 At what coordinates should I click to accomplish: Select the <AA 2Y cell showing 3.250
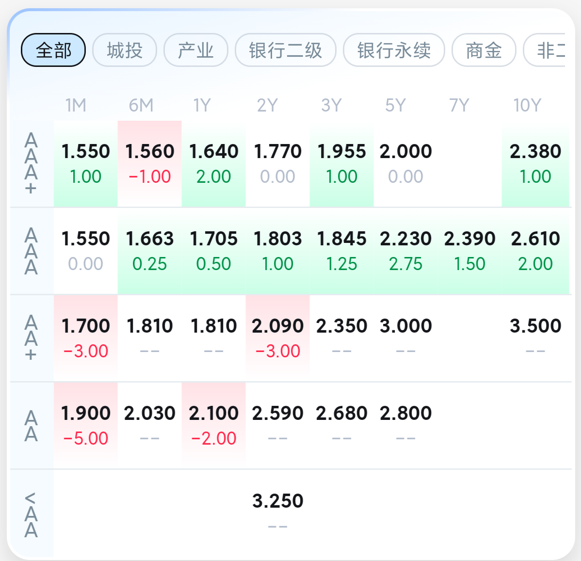(278, 513)
